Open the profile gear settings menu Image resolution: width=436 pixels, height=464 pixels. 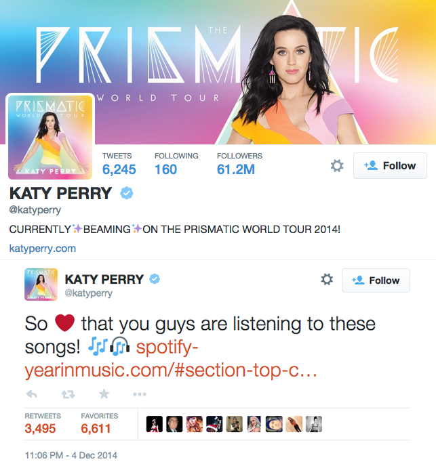tap(337, 166)
